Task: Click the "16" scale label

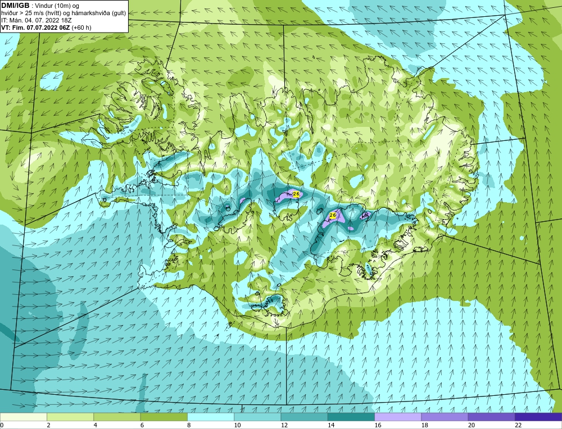Action: click(378, 425)
